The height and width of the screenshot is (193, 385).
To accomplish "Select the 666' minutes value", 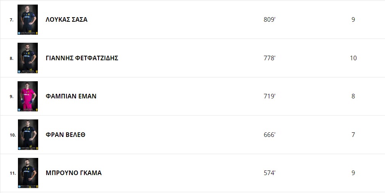I will coord(270,135).
